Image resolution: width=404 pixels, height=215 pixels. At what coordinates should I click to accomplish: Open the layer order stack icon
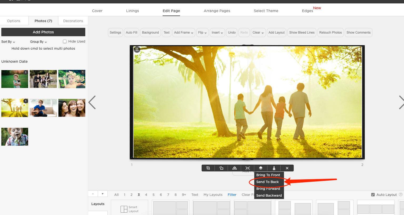click(x=261, y=168)
